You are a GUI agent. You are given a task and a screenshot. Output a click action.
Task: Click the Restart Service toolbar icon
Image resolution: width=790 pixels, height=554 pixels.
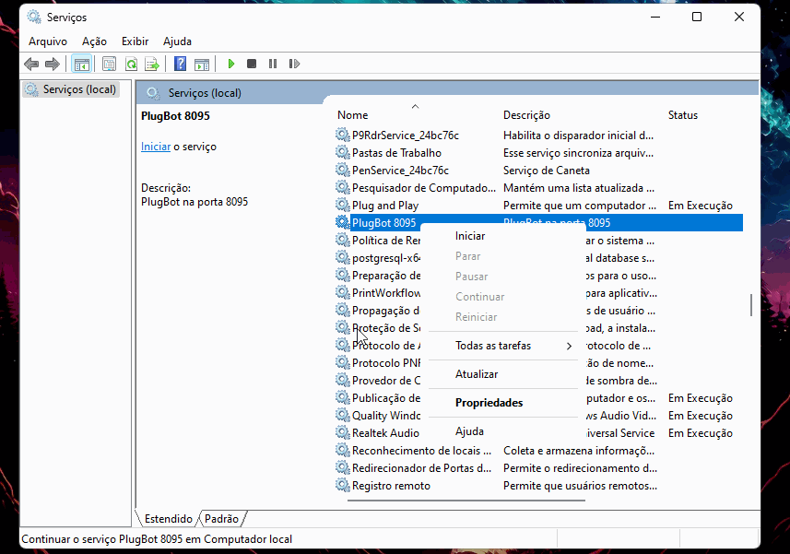[294, 64]
